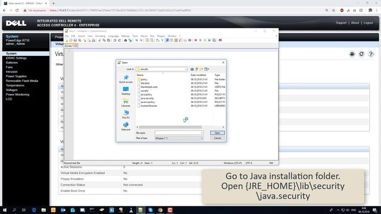
Task: Select Libraries in dialog places bar
Action: (126, 103)
